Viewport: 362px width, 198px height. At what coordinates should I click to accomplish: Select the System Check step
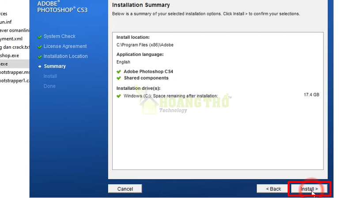(x=59, y=37)
